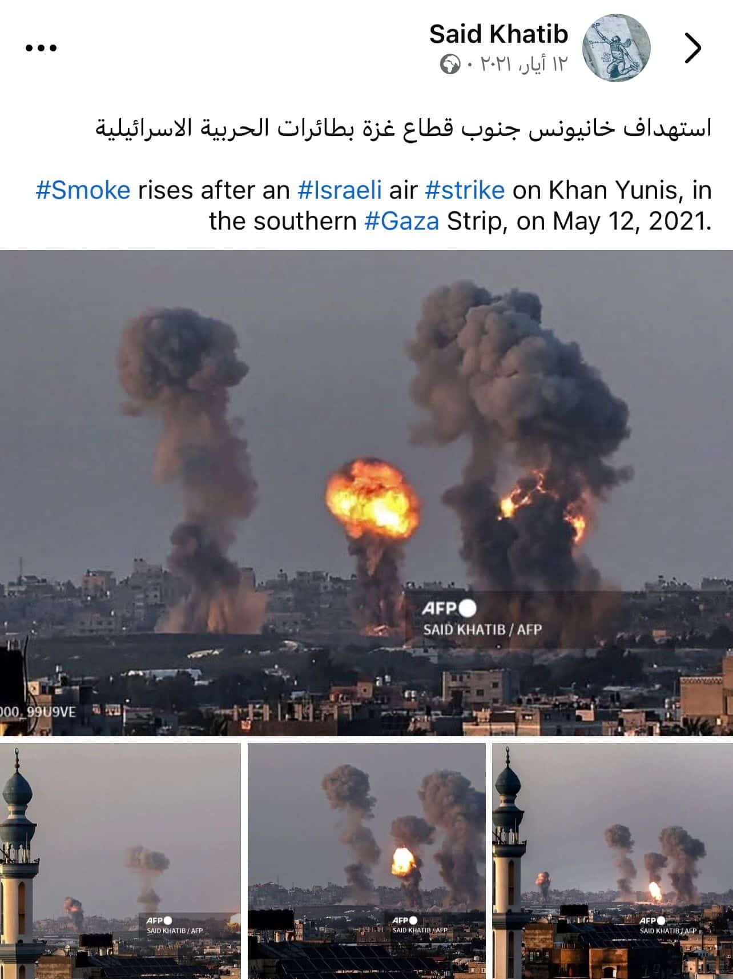
Task: Open the large explosion photo
Action: [x=366, y=493]
